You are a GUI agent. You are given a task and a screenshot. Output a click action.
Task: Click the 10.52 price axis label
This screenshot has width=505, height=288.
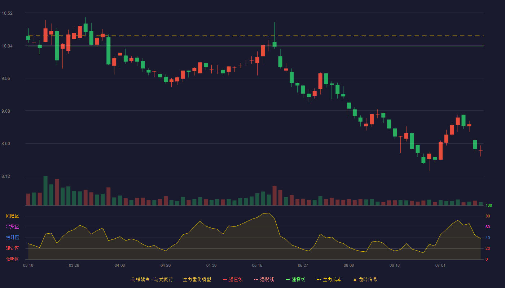point(7,13)
